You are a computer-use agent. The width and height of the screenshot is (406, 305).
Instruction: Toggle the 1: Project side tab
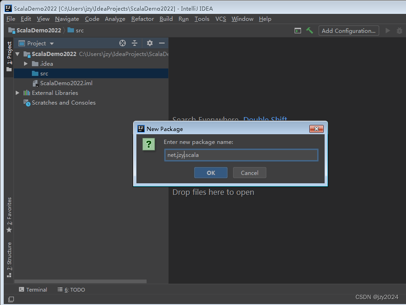click(9, 56)
